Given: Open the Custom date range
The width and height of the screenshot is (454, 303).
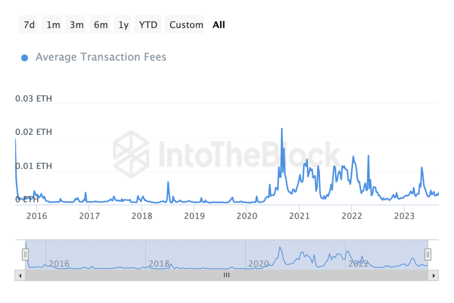Looking at the screenshot, I should tap(186, 25).
